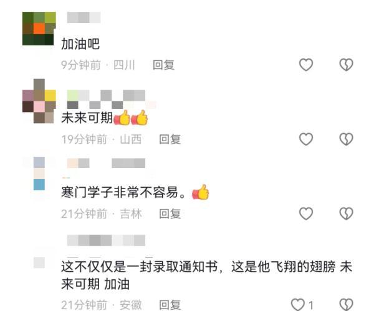The width and height of the screenshot is (374, 311).
Task: Dislike the comment from 安徽
Action: click(x=346, y=305)
